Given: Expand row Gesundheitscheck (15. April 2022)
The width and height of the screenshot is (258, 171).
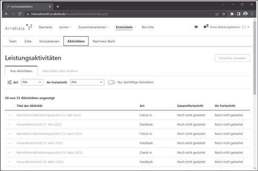Looking at the screenshot, I should click(x=9, y=143).
